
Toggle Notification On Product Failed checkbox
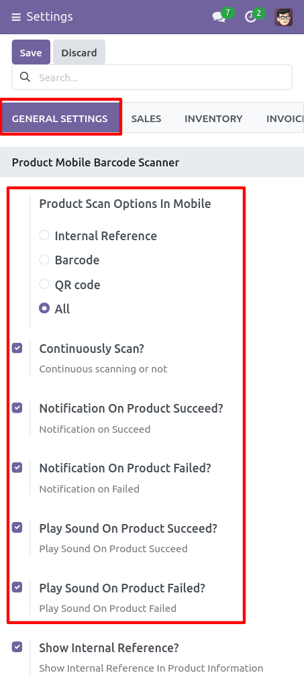click(x=17, y=467)
